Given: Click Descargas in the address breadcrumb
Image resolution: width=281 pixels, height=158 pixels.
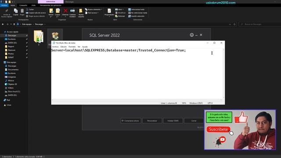Looking at the screenshot, I should 39,24.
